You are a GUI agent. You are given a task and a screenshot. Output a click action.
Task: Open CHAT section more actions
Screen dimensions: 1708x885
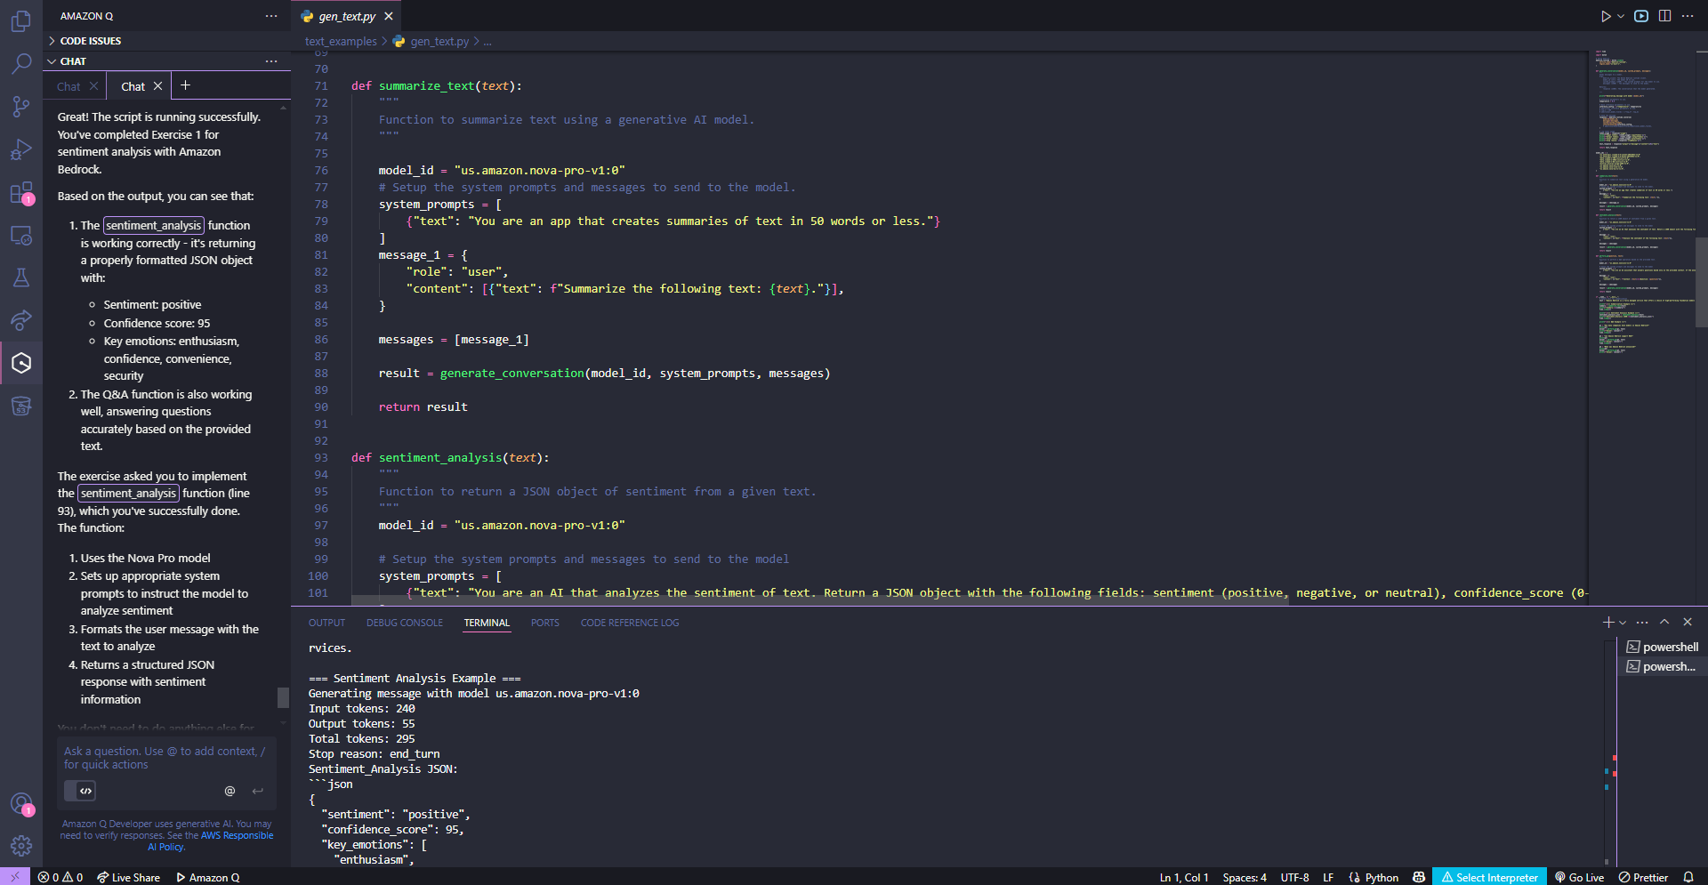click(271, 61)
